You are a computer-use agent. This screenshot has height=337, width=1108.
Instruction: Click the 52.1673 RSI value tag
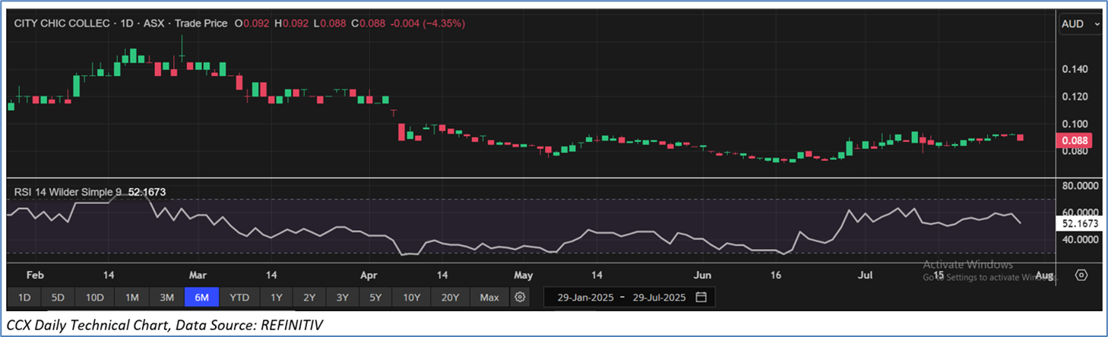pos(1078,224)
